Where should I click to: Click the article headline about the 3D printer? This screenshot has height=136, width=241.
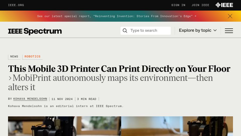point(119,69)
